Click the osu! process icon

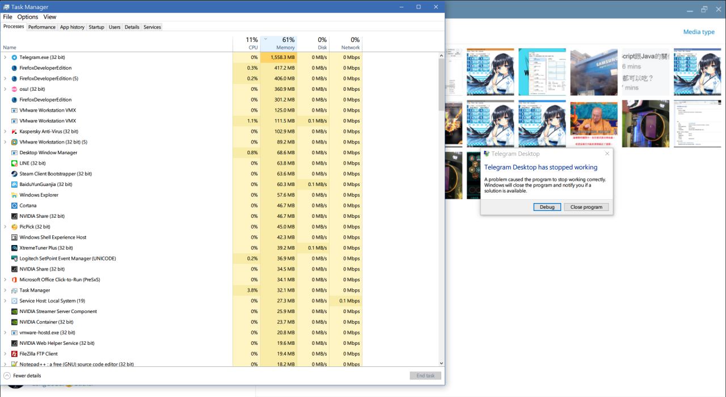tap(14, 89)
